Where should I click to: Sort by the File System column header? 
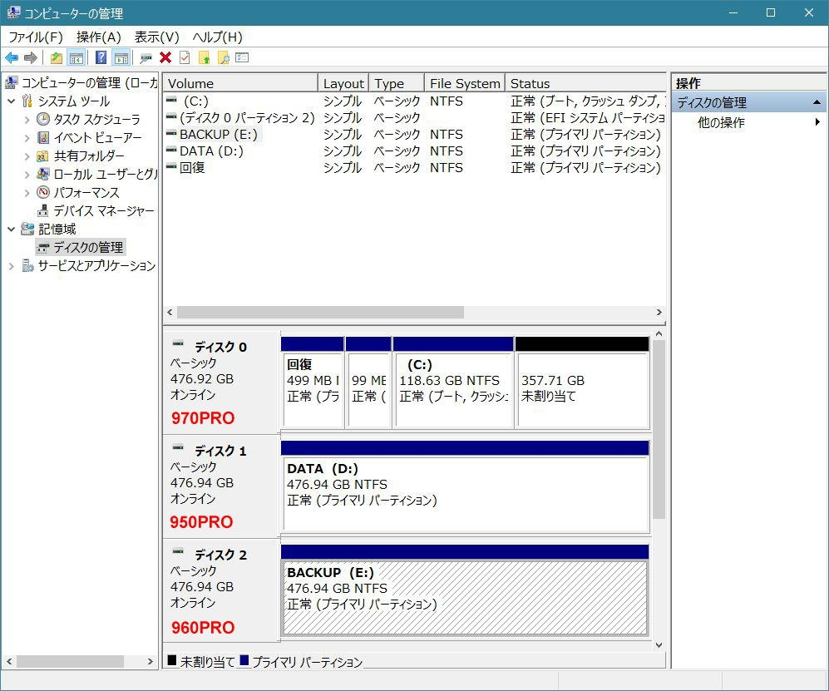(x=465, y=83)
